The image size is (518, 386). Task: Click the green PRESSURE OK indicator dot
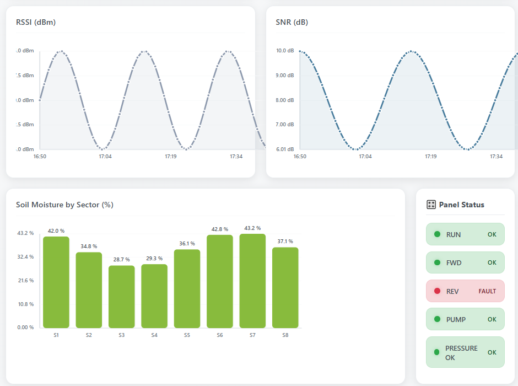click(x=438, y=352)
